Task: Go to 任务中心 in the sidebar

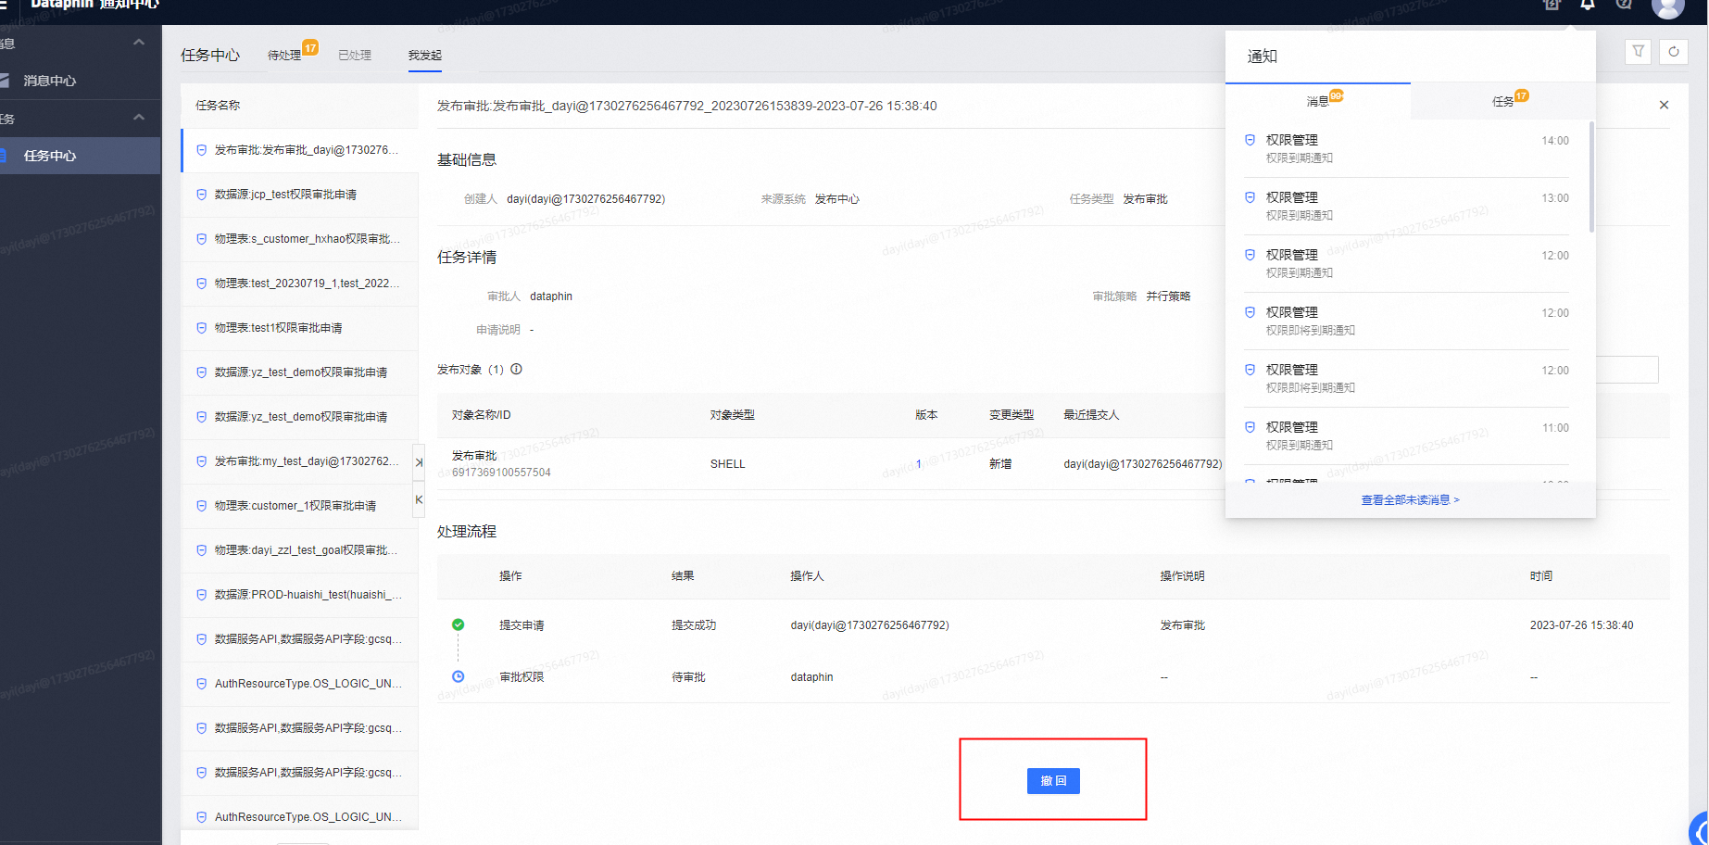Action: click(x=50, y=156)
